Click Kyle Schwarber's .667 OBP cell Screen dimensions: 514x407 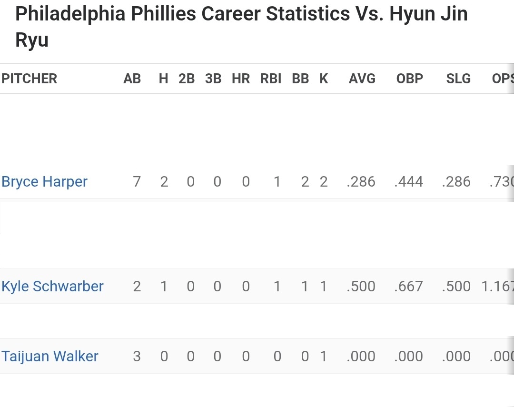point(409,287)
